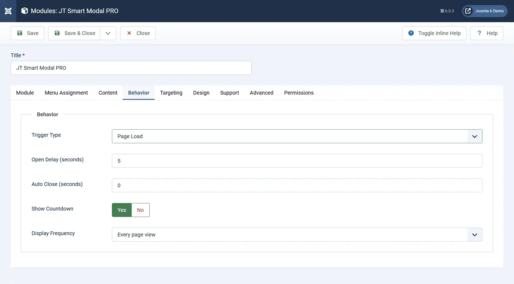Go to the Targeting tab
Image resolution: width=514 pixels, height=284 pixels.
[171, 93]
